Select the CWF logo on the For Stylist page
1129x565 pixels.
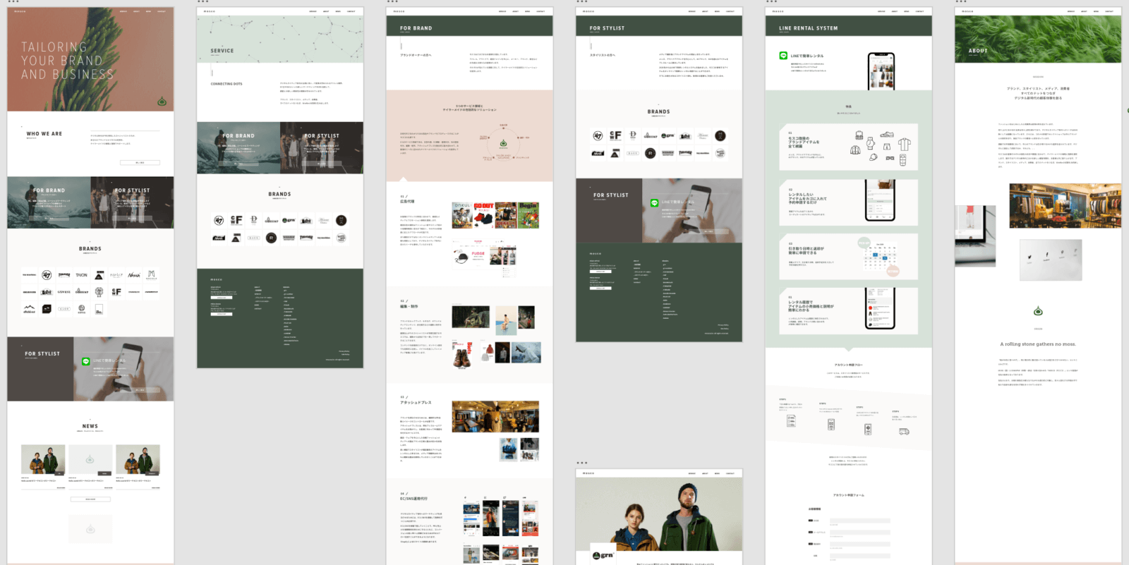pos(615,135)
